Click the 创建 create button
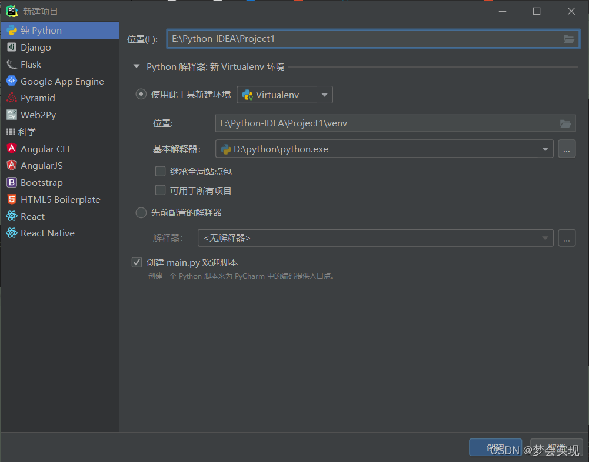The image size is (589, 462). (495, 447)
